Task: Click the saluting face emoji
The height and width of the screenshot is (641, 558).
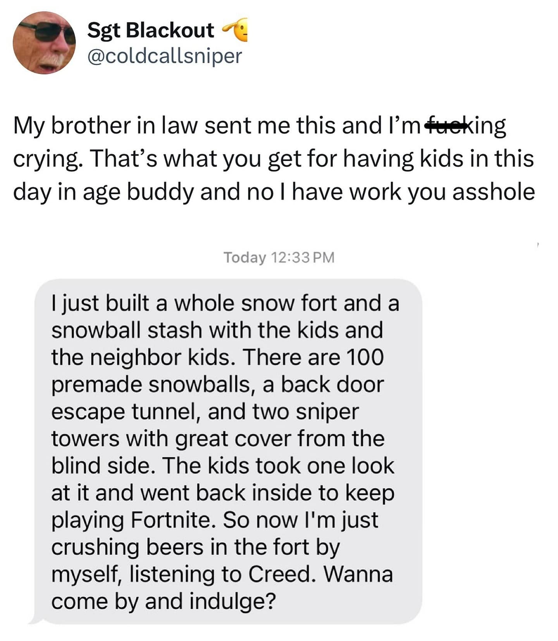Action: pyautogui.click(x=236, y=30)
